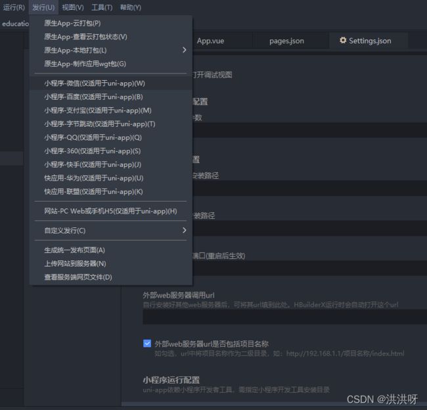The height and width of the screenshot is (410, 427).
Task: Click the 外部web服务器调用url label
Action: point(179,295)
